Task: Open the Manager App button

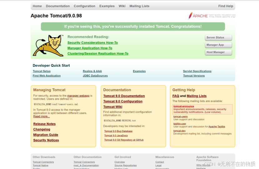Action: pos(218,45)
